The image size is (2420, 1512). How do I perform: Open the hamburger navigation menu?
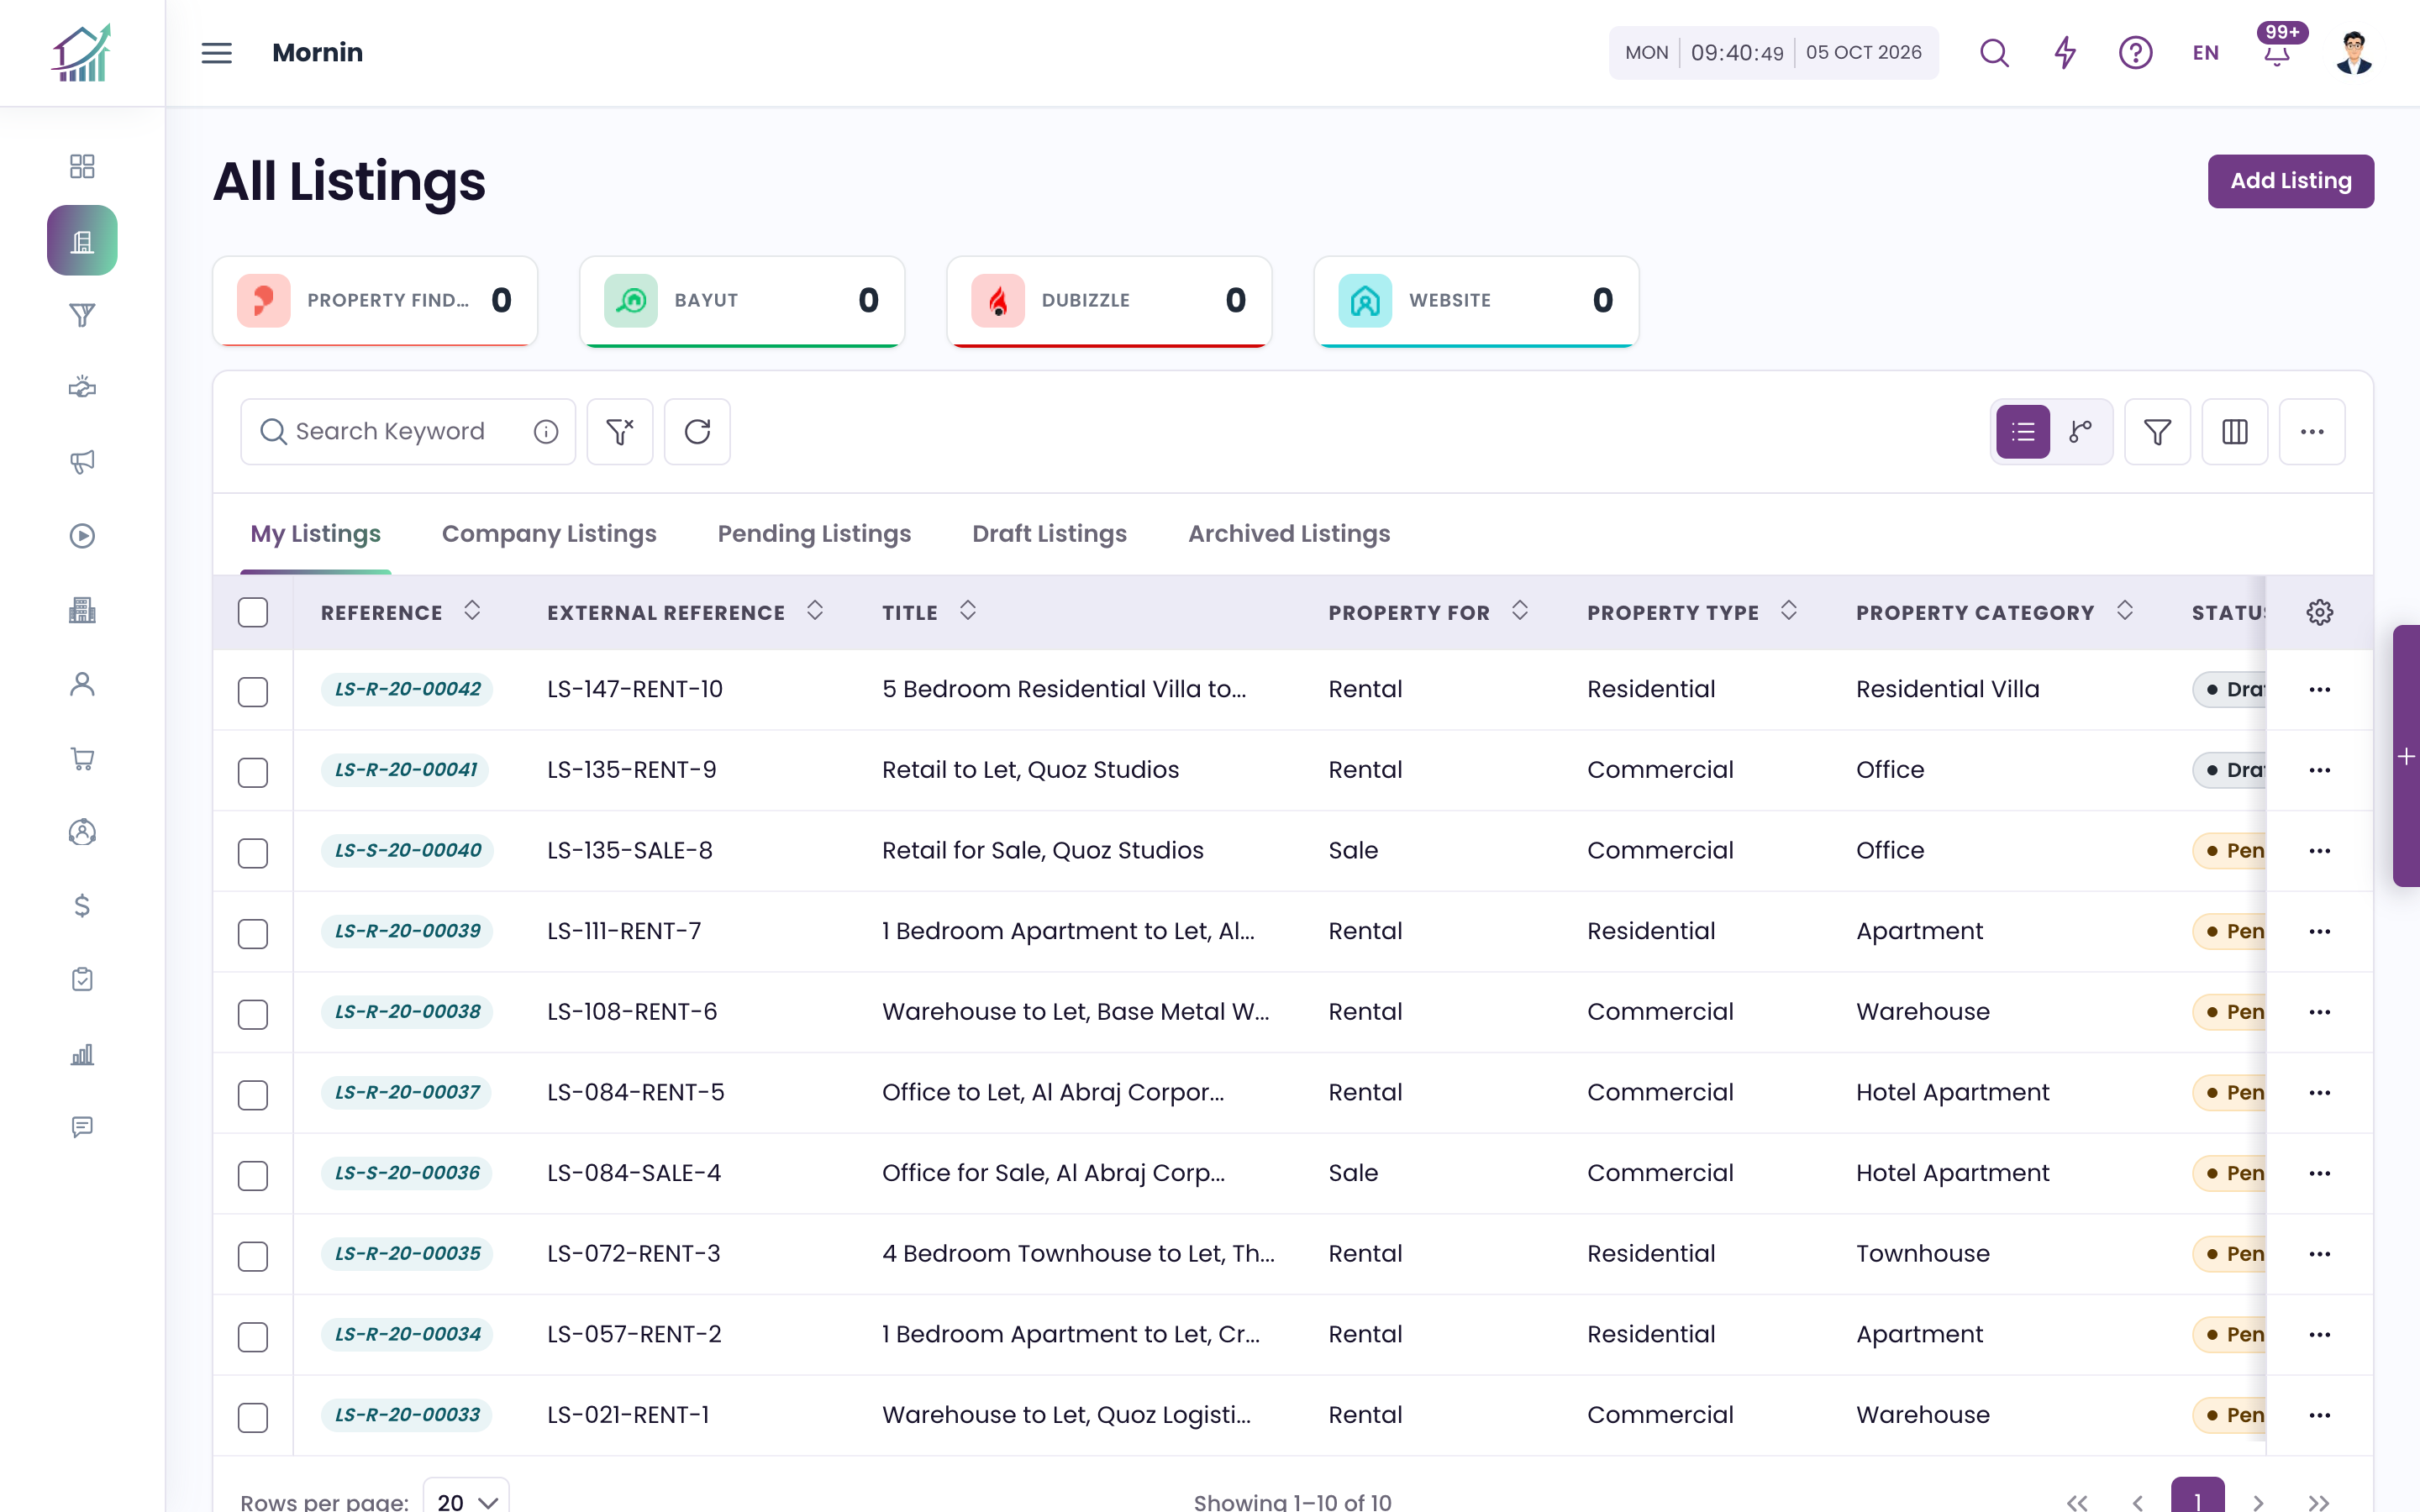pyautogui.click(x=216, y=53)
